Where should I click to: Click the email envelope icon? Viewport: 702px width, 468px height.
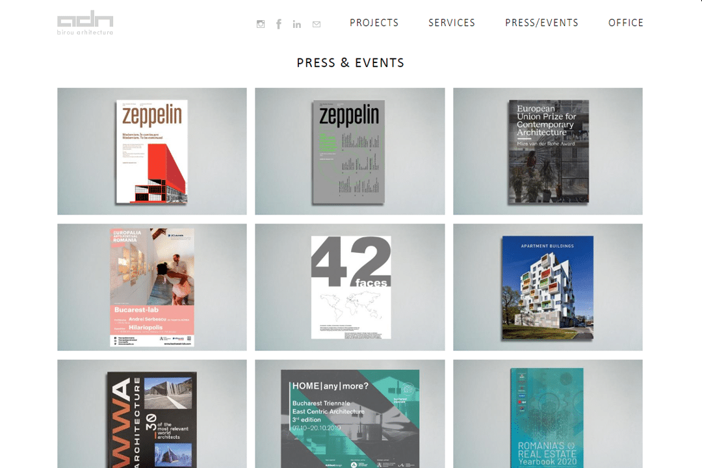pyautogui.click(x=317, y=24)
